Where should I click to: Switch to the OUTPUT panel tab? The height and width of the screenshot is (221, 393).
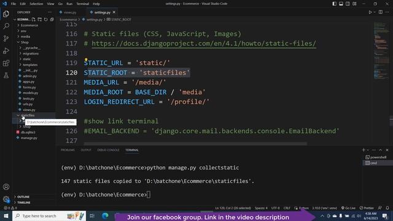[x=86, y=150]
